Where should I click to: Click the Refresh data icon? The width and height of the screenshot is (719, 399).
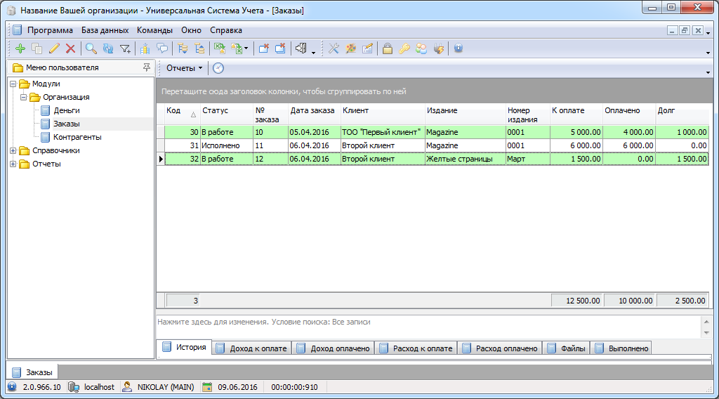point(108,48)
